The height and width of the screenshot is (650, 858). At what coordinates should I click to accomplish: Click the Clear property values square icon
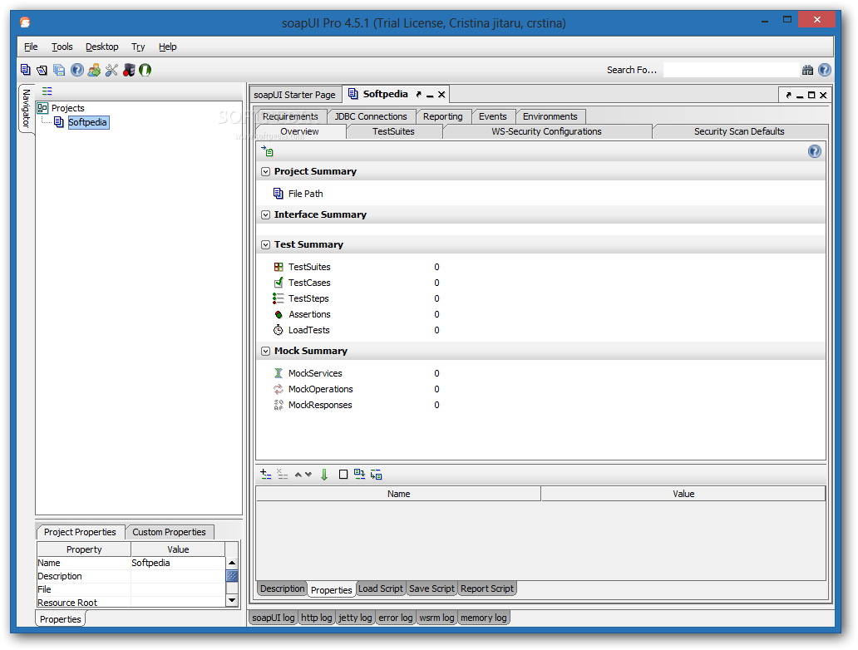click(343, 475)
